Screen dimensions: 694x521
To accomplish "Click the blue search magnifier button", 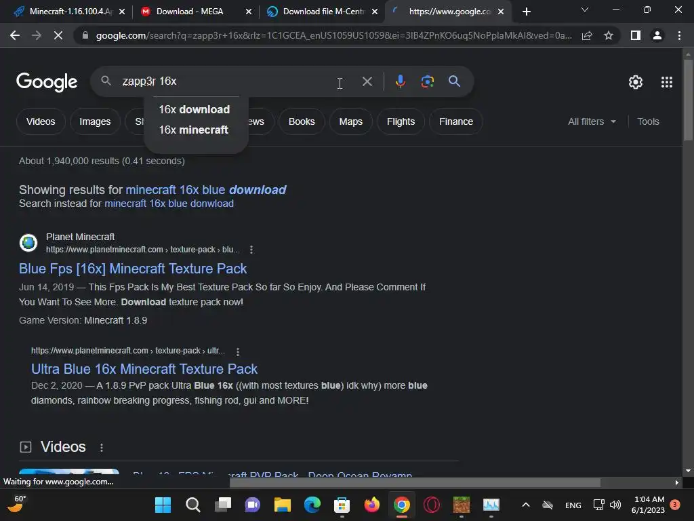I will (454, 81).
